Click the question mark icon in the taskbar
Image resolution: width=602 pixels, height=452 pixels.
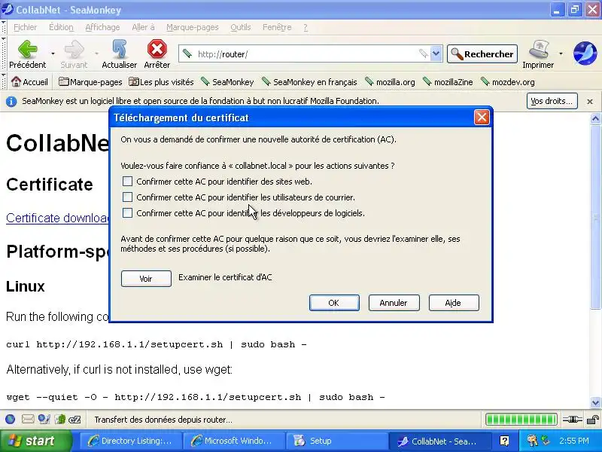tap(504, 441)
